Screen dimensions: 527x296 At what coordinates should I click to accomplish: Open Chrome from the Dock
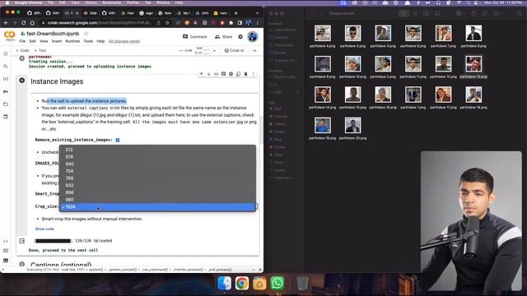pos(241,283)
